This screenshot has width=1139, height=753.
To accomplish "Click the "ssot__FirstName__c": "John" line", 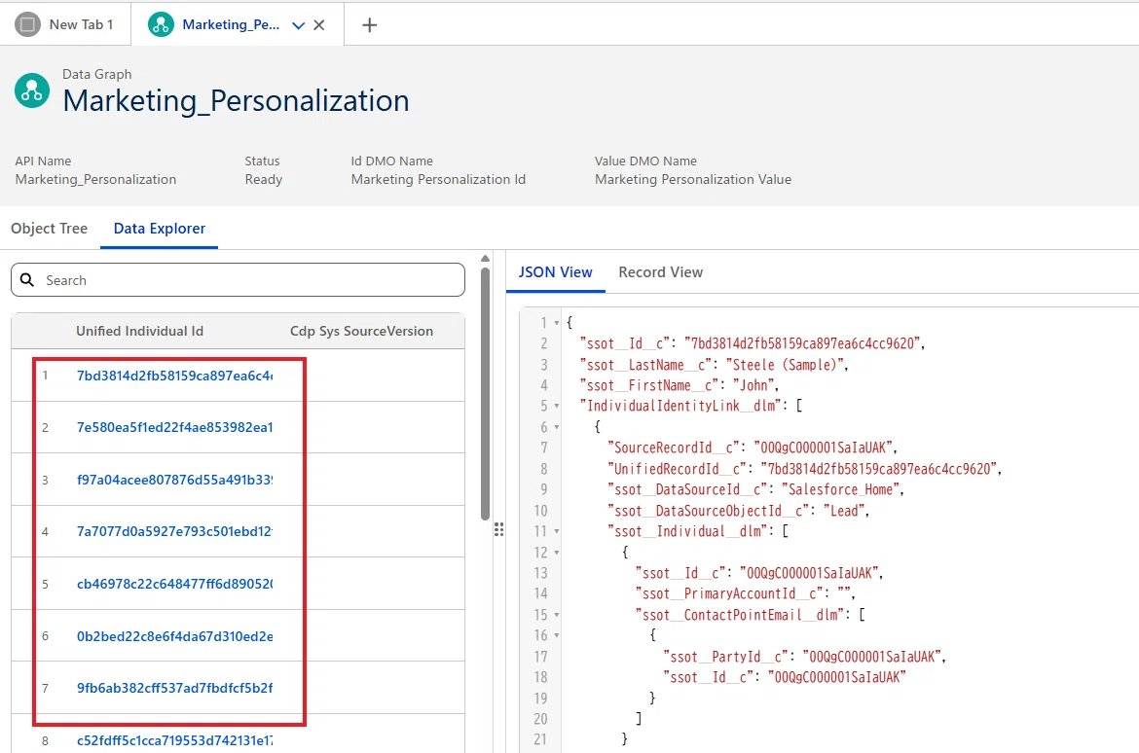I will (680, 385).
